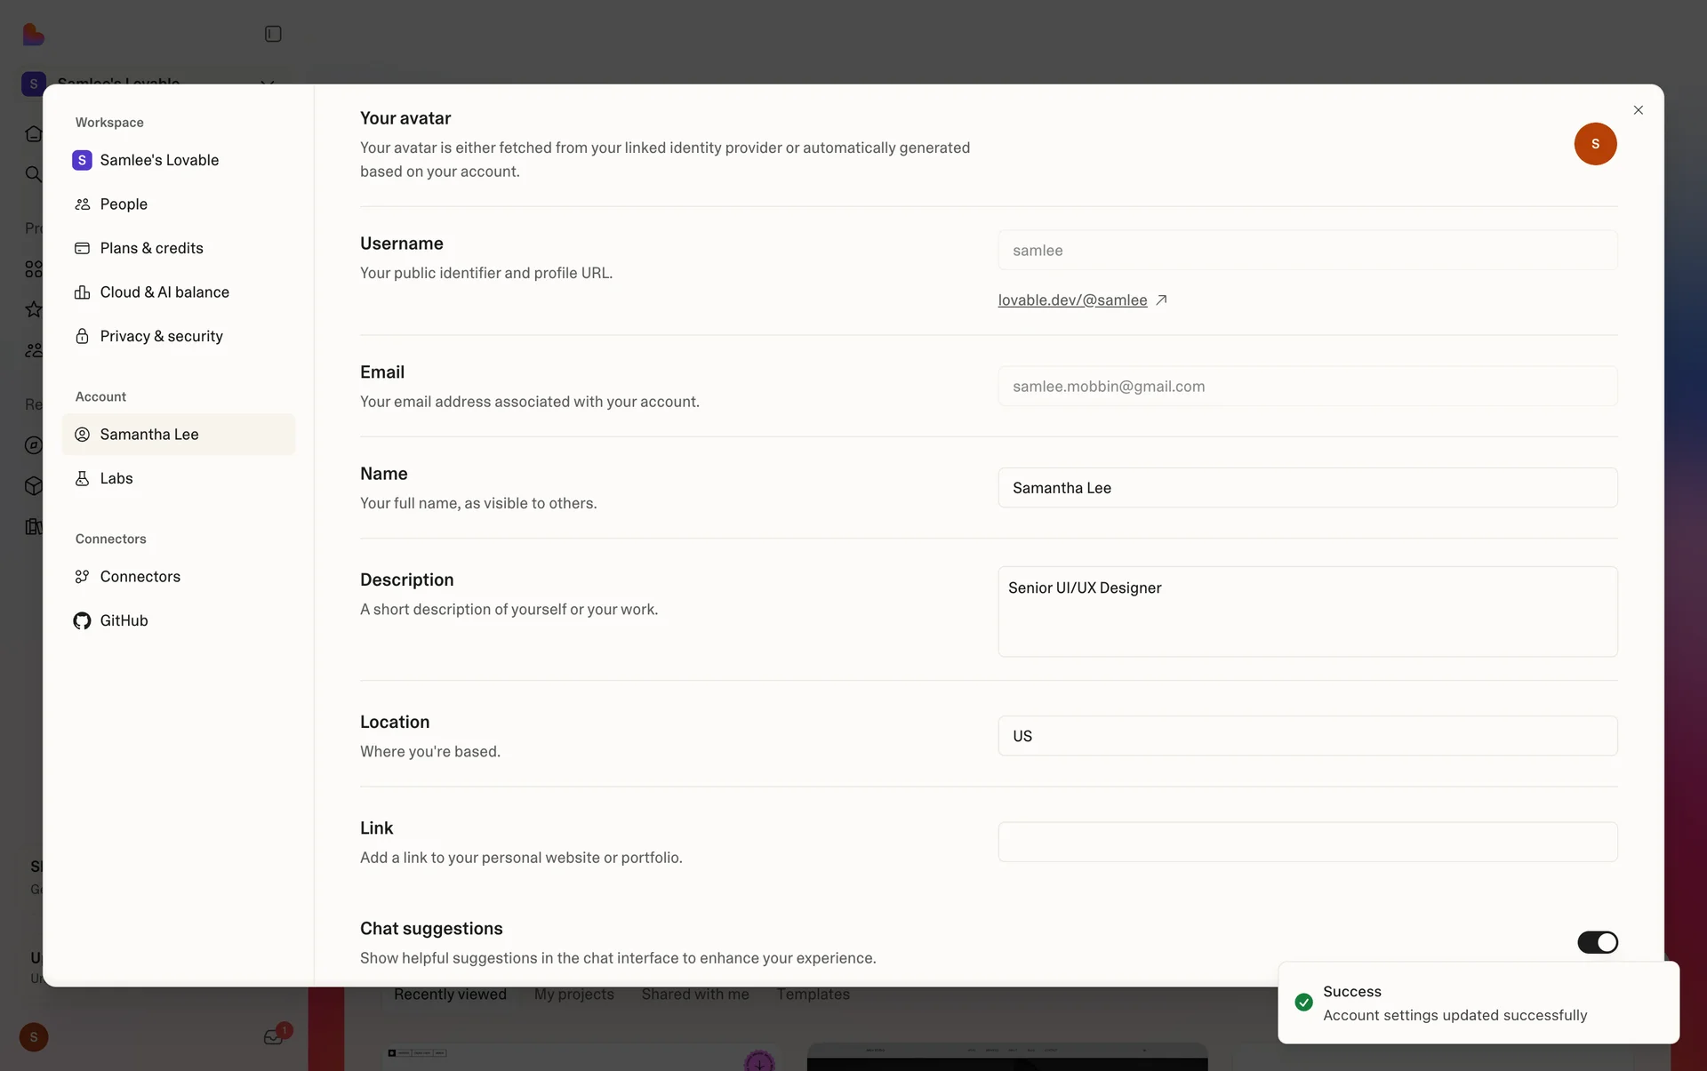Click the Name input field
The width and height of the screenshot is (1707, 1071).
click(1307, 488)
